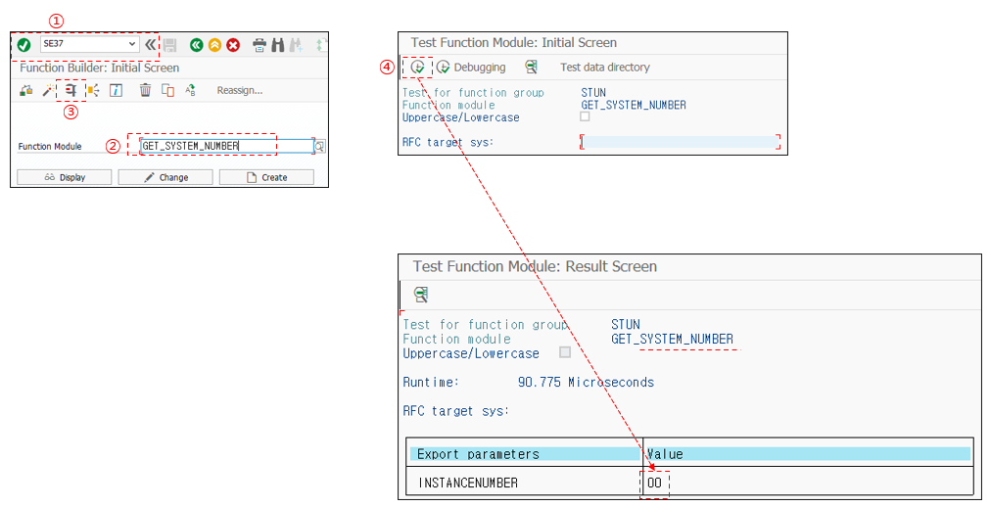Click icon left of Test data directory, Initial Screen
Image resolution: width=990 pixels, height=507 pixels.
coord(531,67)
